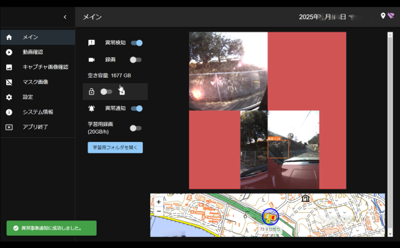Click the 学習用フォルダを開く button
Viewport: 400px width, 248px height.
click(x=115, y=147)
